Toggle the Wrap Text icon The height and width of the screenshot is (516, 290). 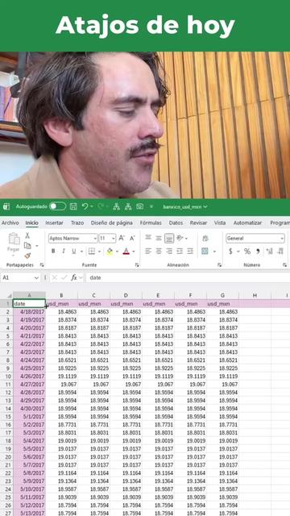[205, 238]
